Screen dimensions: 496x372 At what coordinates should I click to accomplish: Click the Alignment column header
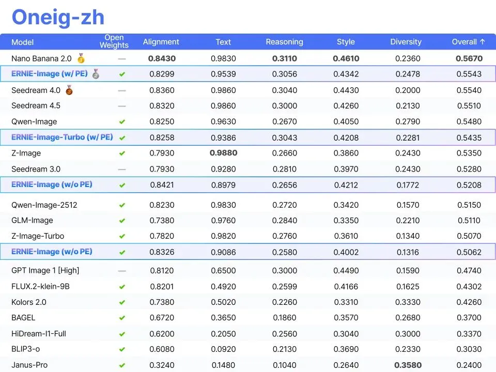click(x=161, y=42)
